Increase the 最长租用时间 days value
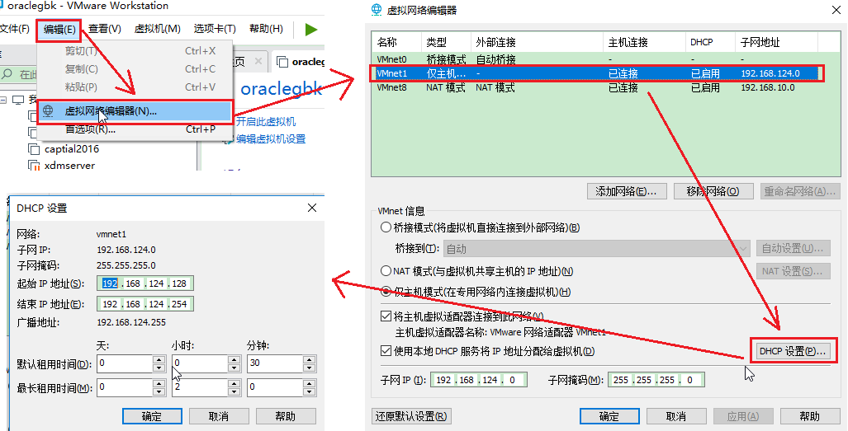 pyautogui.click(x=159, y=383)
